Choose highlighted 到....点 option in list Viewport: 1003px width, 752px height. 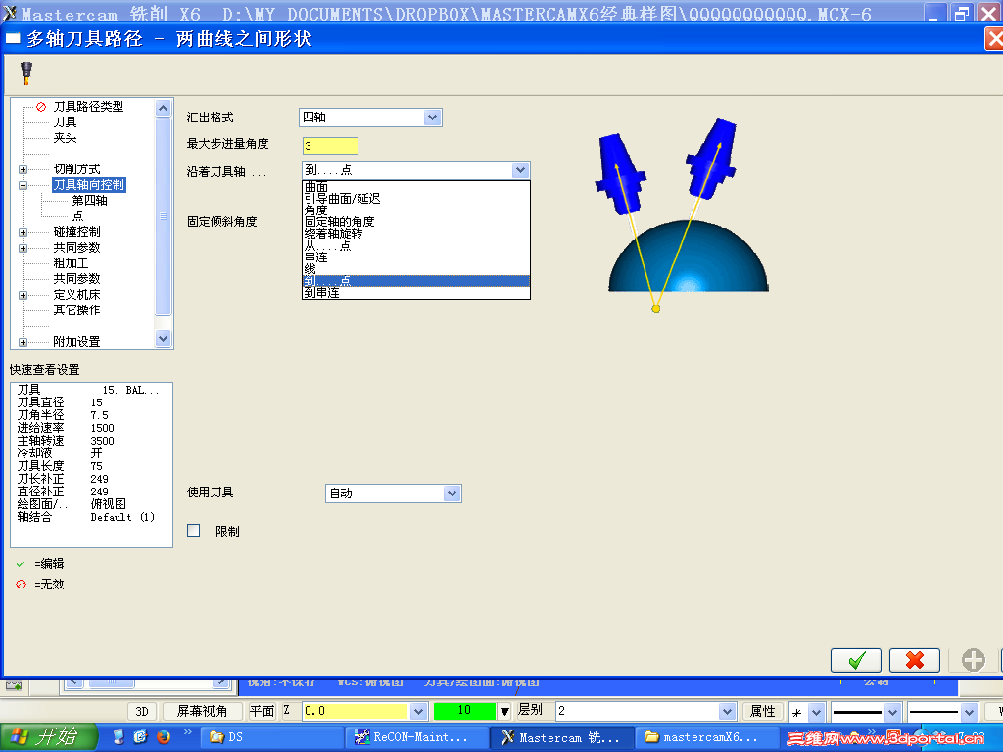(x=415, y=281)
